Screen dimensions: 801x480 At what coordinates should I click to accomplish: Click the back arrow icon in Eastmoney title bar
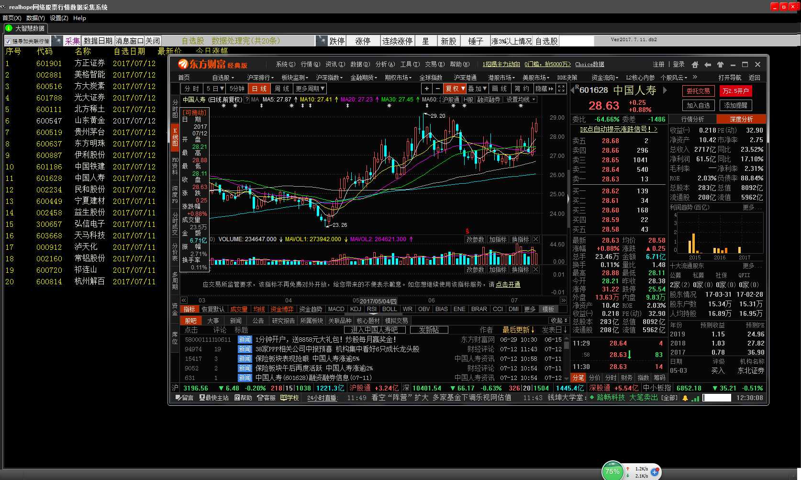(708, 65)
